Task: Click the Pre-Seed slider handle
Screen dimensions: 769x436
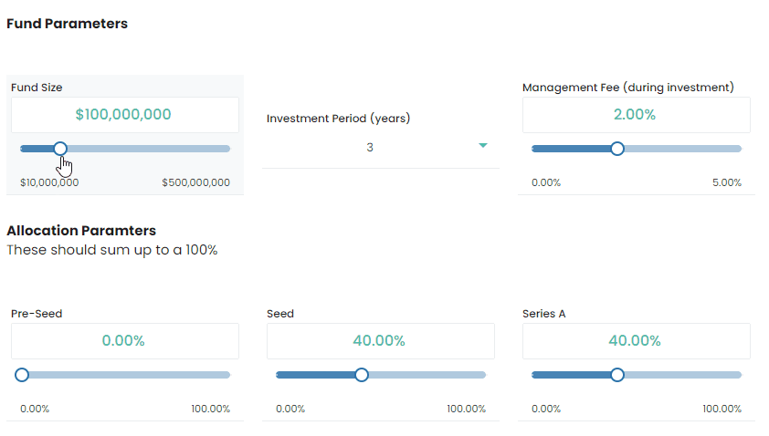Action: pyautogui.click(x=22, y=375)
